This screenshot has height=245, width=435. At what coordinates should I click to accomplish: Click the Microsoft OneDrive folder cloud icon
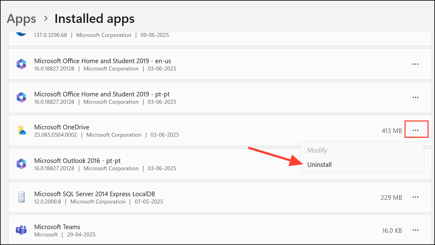click(21, 131)
